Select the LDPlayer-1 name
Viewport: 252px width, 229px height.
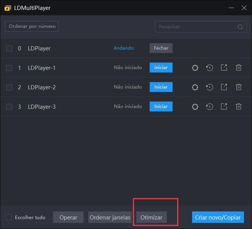click(42, 68)
